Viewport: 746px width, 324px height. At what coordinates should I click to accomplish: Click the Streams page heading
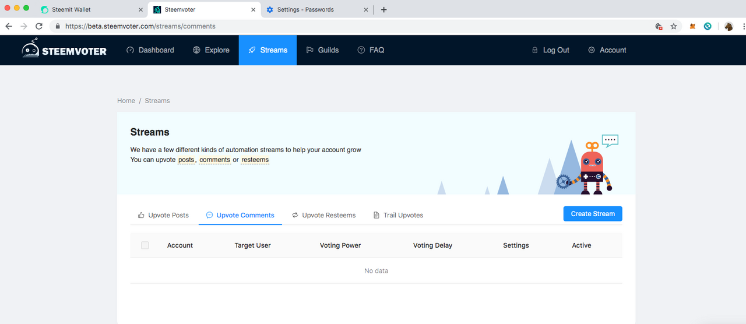(150, 132)
